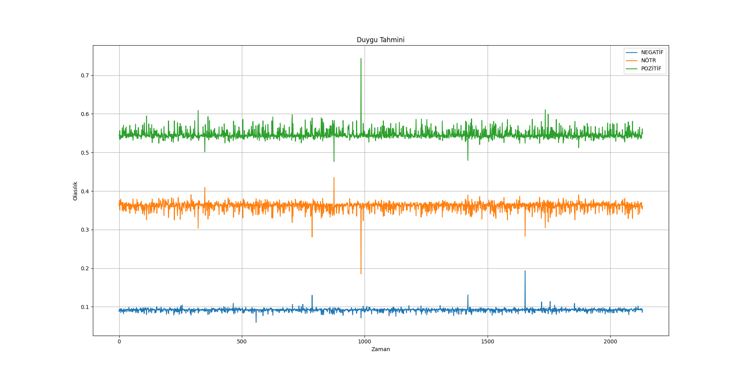The height and width of the screenshot is (377, 743).
Task: Select the NÖTR legend label
Action: pos(648,61)
